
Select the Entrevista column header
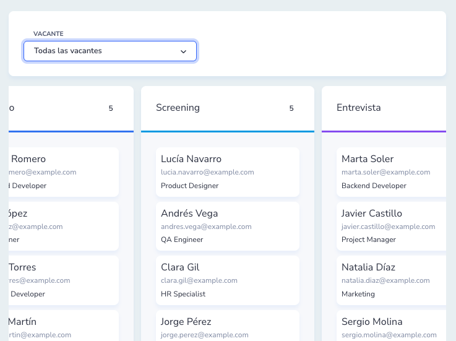pos(358,108)
